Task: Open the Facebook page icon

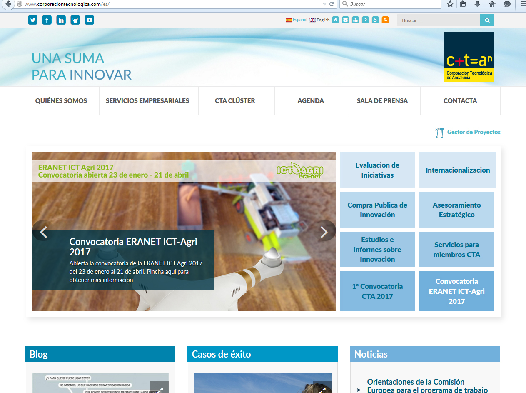Action: coord(47,20)
